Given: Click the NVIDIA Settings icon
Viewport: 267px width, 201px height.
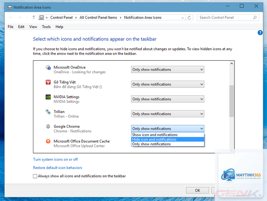Looking at the screenshot, I should point(48,97).
